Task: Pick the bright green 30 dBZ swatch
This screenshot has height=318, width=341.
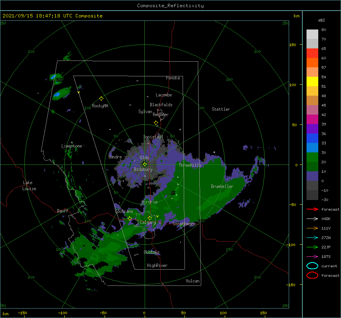Action: (x=312, y=157)
